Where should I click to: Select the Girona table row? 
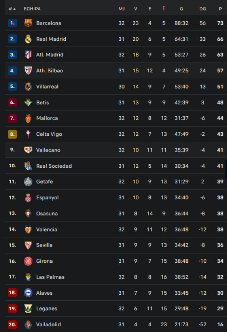tap(116, 261)
